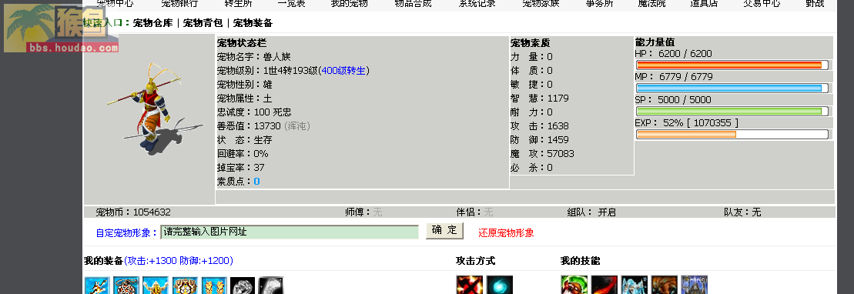The width and height of the screenshot is (854, 294).
Task: Open 宠物中心 in the top menu
Action: point(115,4)
